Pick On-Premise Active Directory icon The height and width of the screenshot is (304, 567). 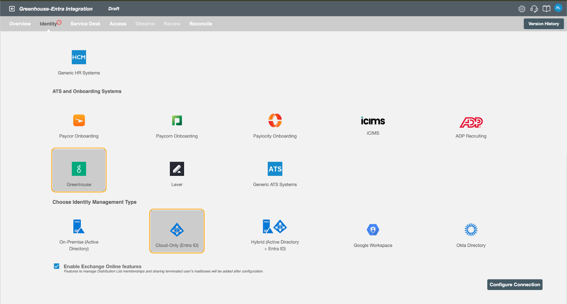79,226
